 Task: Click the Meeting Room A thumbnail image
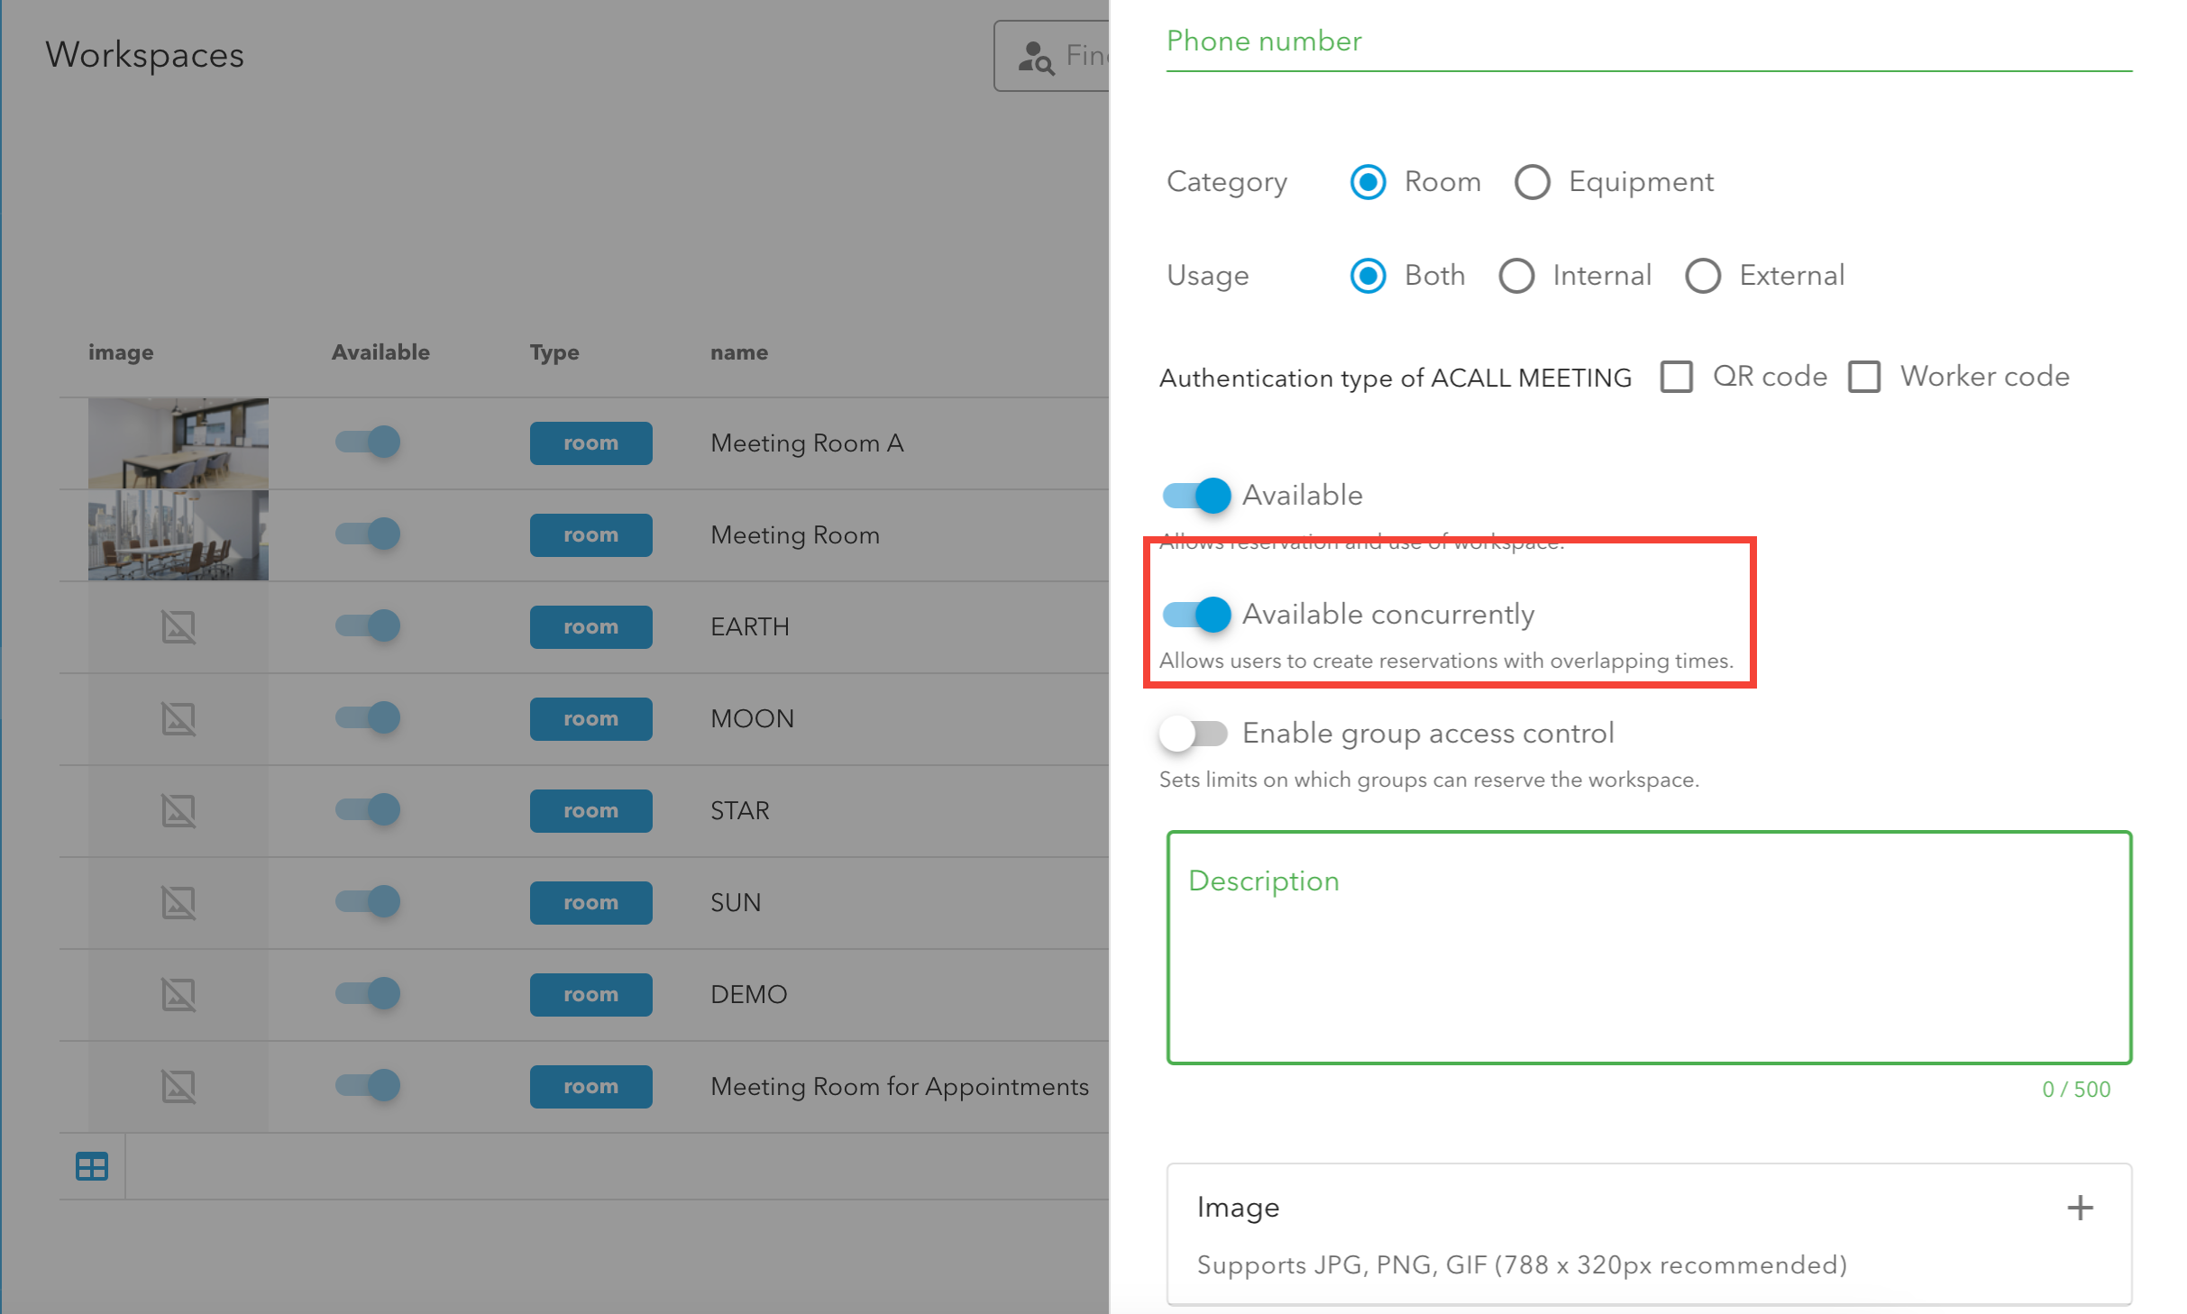tap(178, 443)
